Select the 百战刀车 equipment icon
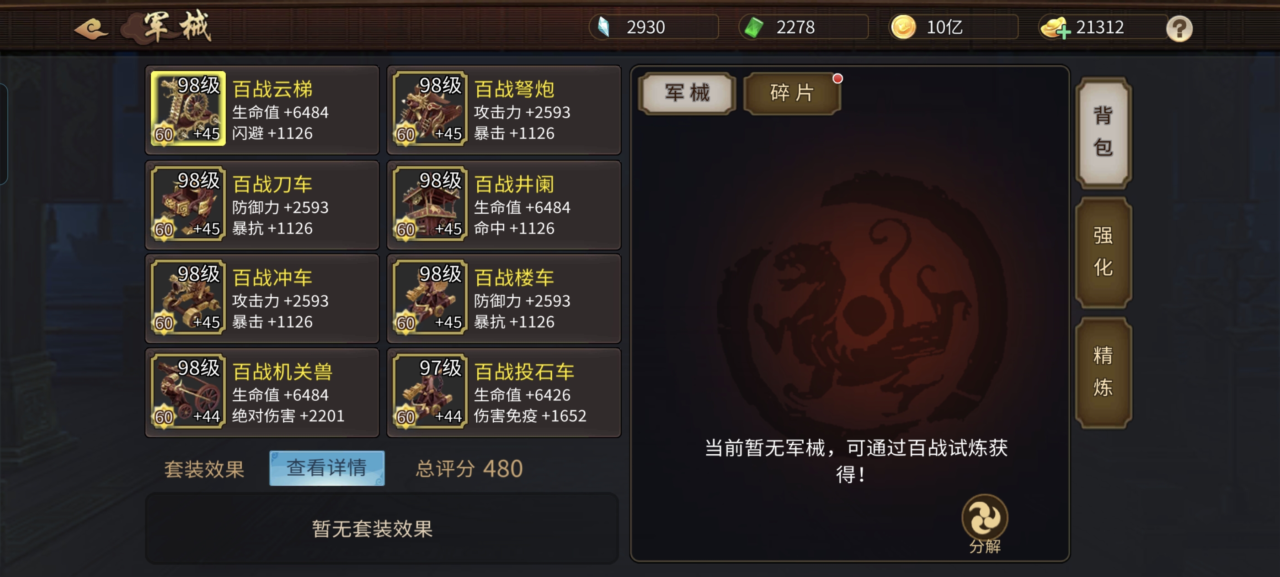Image resolution: width=1280 pixels, height=577 pixels. coord(188,204)
